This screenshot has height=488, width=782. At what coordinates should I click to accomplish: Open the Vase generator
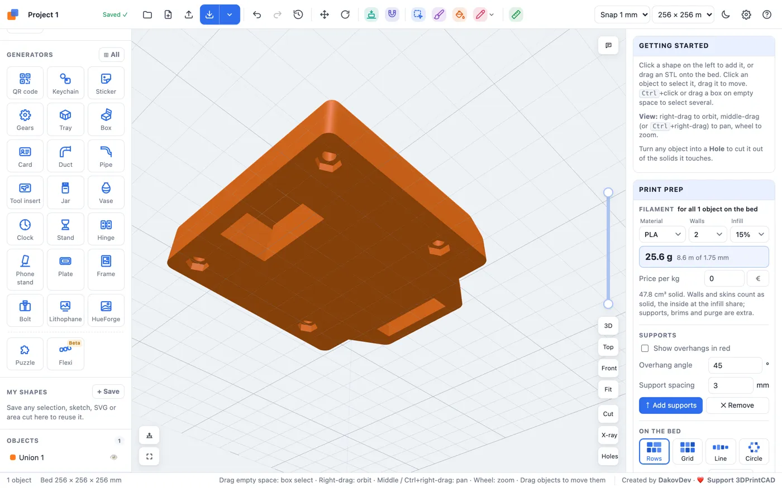(106, 192)
